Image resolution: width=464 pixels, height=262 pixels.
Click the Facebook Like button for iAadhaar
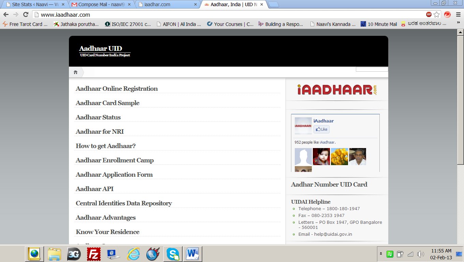[321, 129]
